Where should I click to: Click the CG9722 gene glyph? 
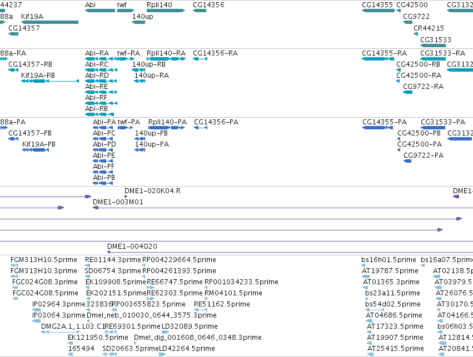pos(408,22)
